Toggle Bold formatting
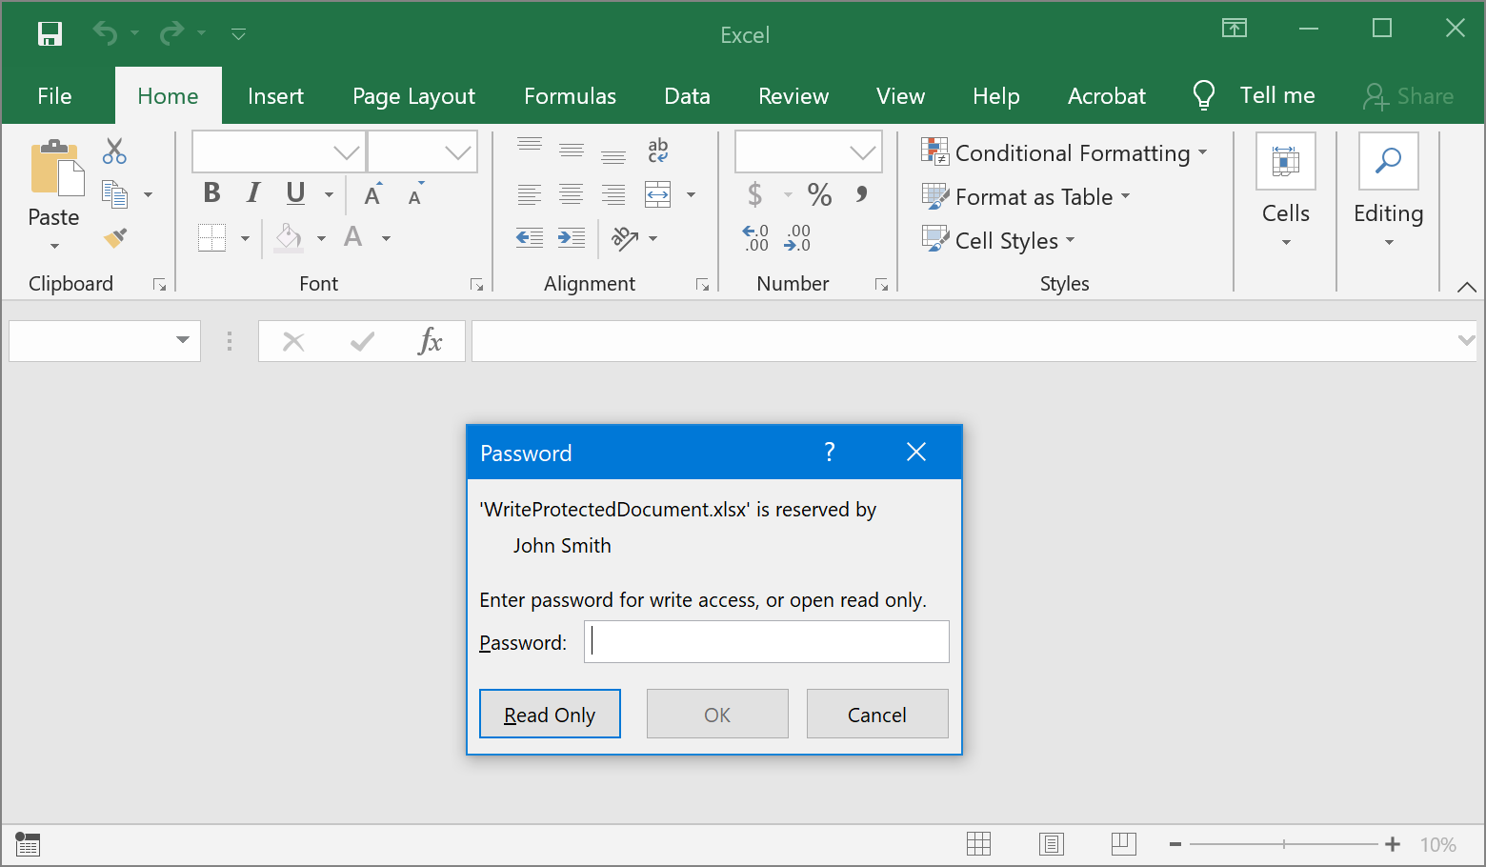The width and height of the screenshot is (1486, 867). [x=211, y=193]
